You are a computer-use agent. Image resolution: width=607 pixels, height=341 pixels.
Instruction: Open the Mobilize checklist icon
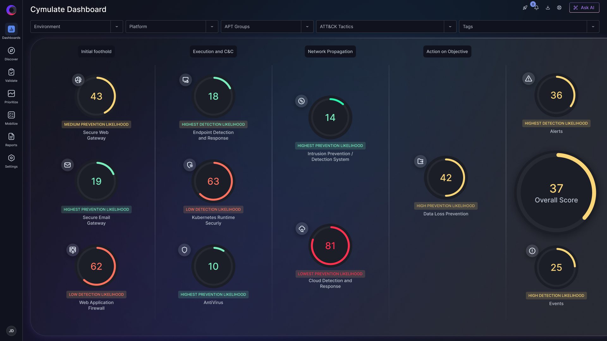pos(11,115)
